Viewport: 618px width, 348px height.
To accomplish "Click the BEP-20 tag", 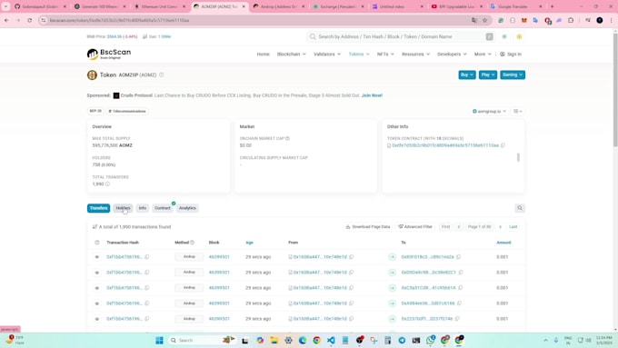I will point(95,111).
